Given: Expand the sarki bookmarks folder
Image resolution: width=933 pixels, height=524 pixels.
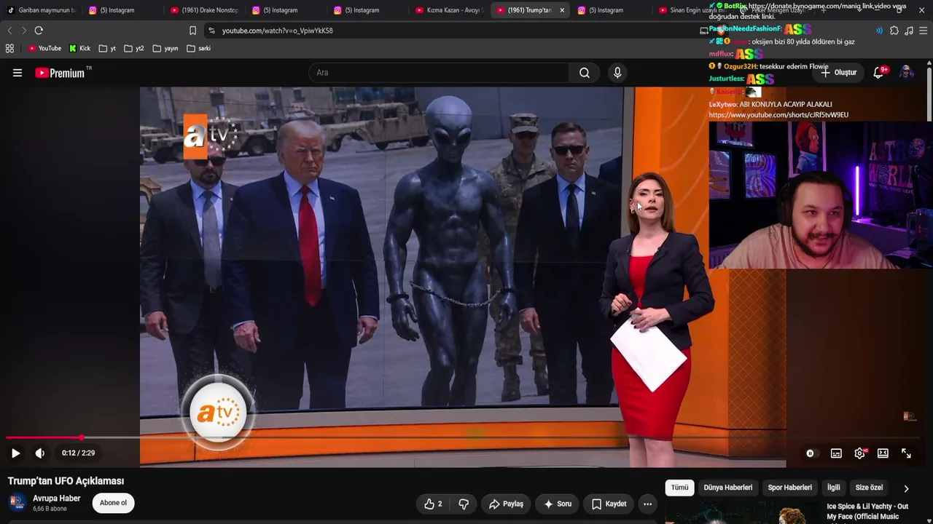Looking at the screenshot, I should pos(198,49).
